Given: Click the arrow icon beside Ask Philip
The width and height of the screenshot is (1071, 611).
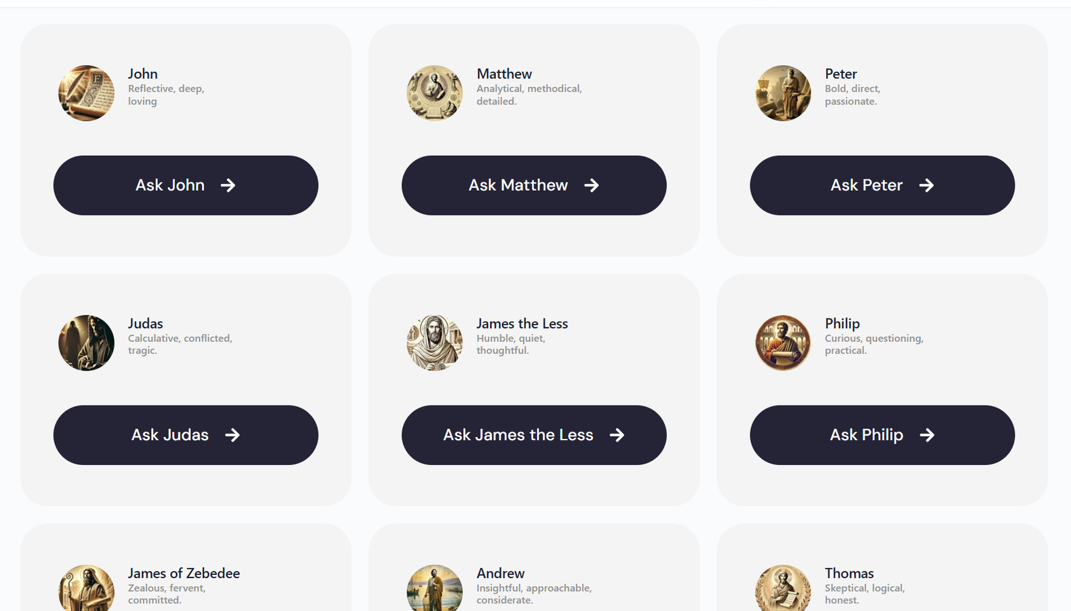Looking at the screenshot, I should coord(927,435).
